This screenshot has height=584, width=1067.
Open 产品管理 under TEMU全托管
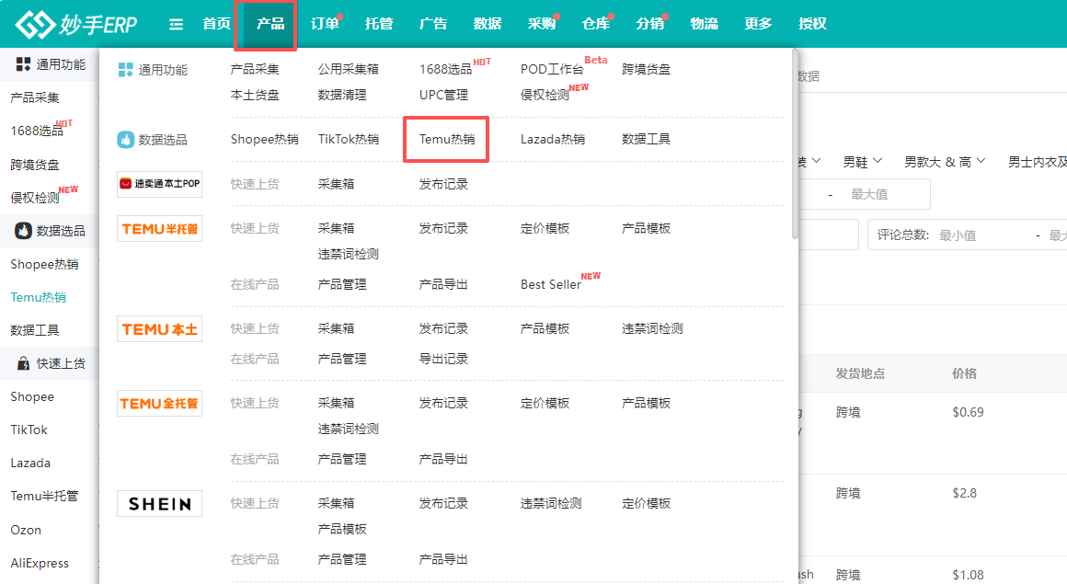coord(342,460)
